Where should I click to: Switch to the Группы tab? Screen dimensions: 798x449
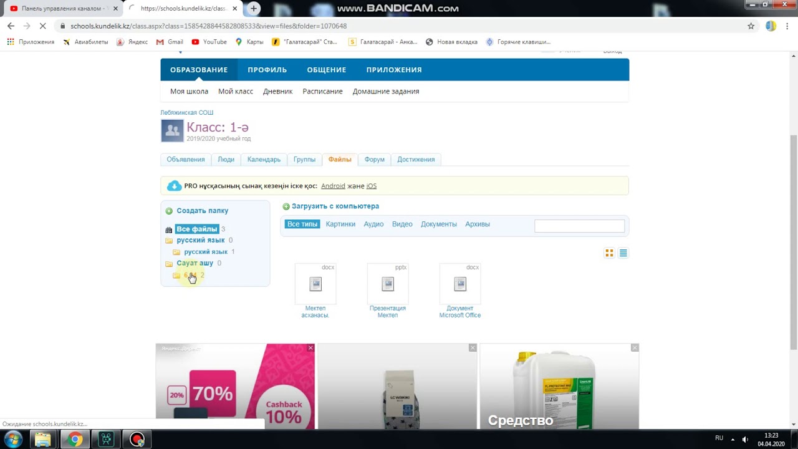pos(304,160)
